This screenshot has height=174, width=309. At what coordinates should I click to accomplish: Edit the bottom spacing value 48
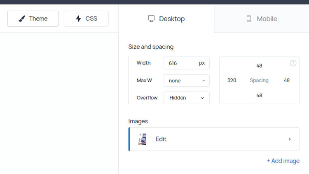pos(259,95)
